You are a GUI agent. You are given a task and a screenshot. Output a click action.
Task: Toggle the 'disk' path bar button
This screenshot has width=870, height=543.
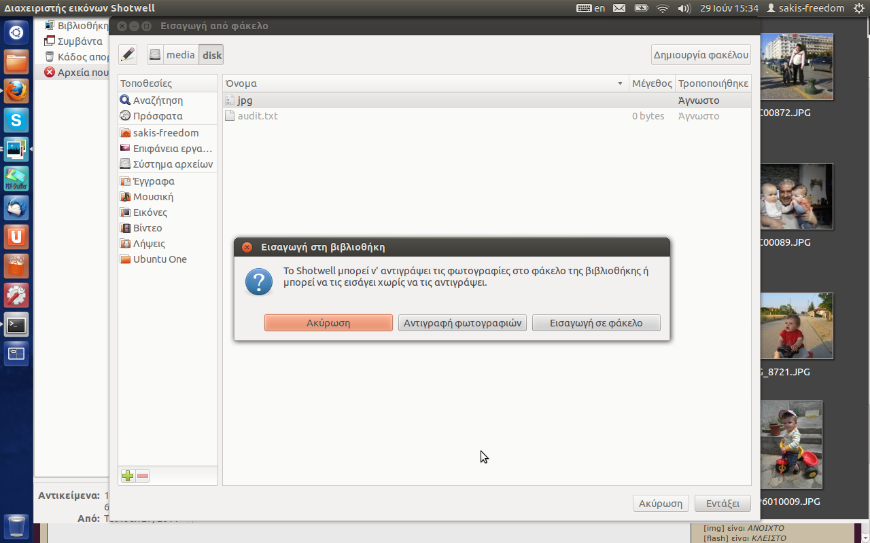click(211, 55)
